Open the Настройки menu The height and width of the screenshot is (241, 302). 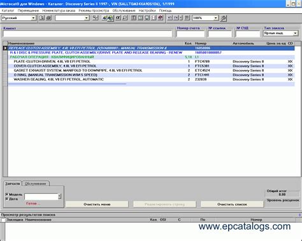click(x=147, y=11)
